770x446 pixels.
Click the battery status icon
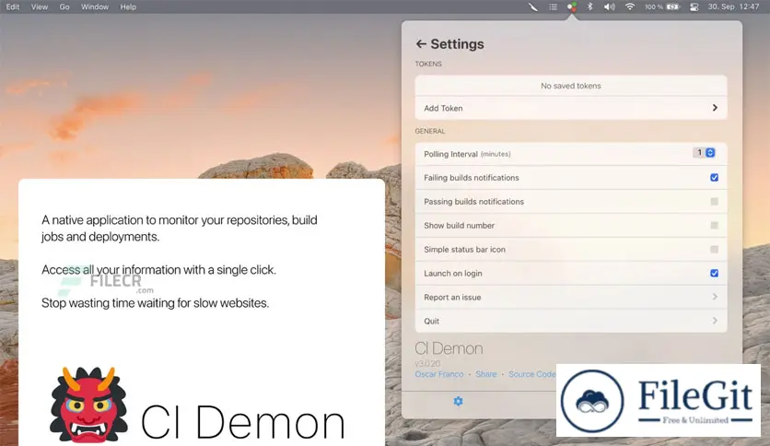pos(673,6)
